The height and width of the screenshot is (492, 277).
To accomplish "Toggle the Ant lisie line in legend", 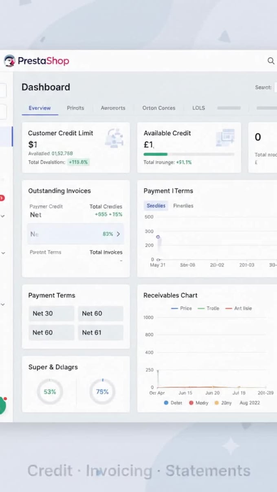I will coord(238,308).
